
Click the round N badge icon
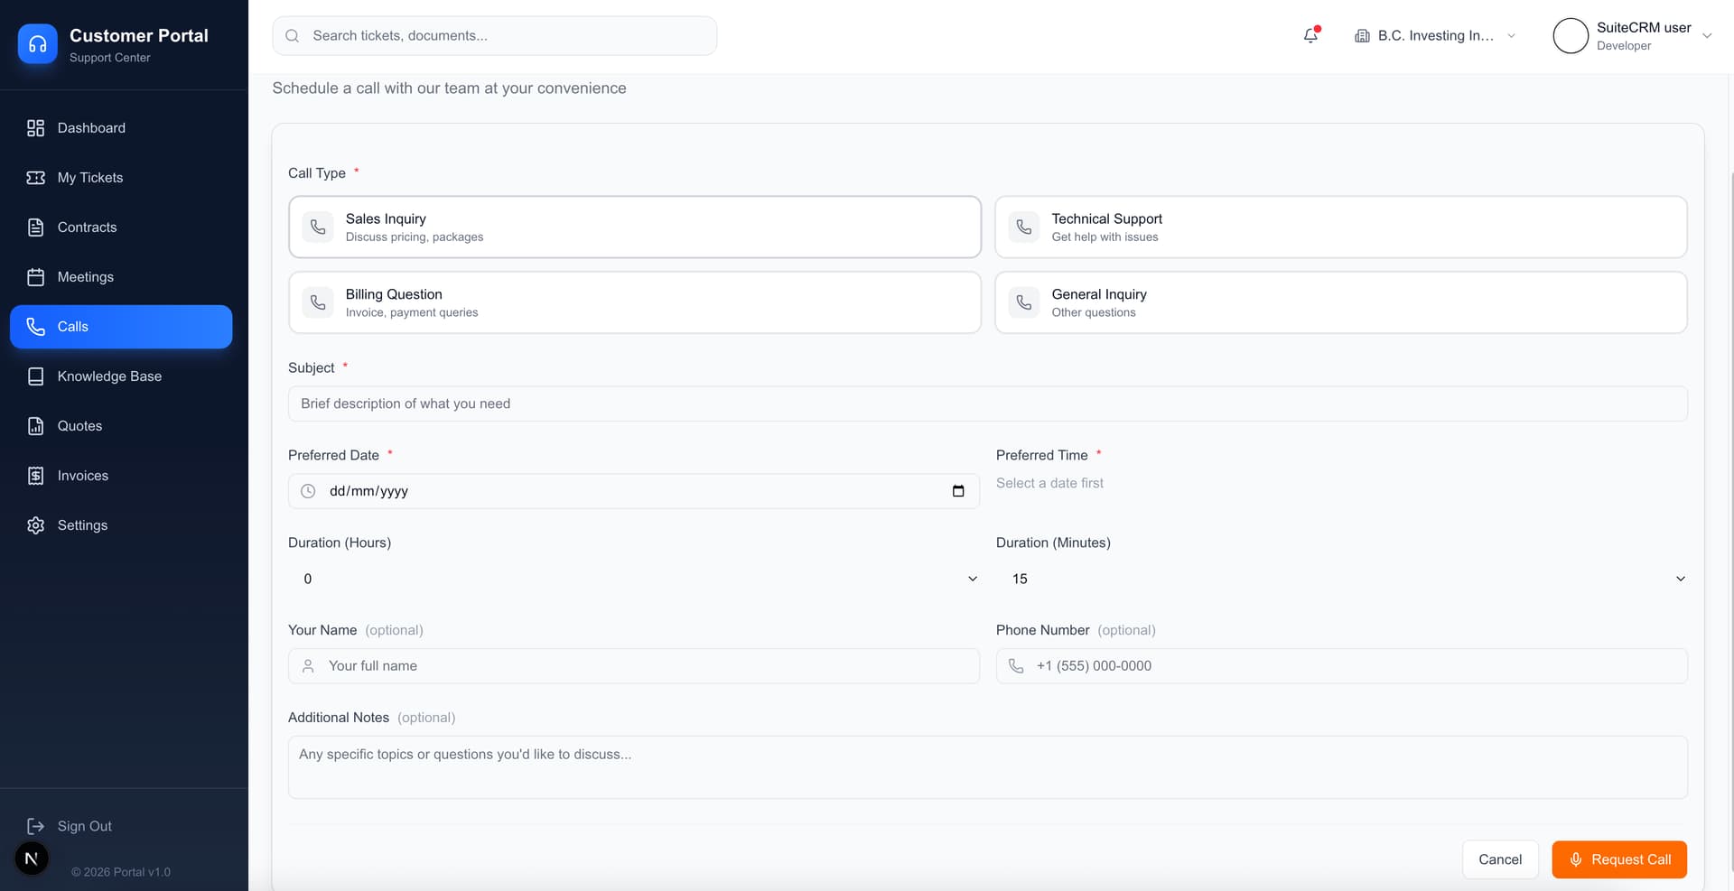32,859
